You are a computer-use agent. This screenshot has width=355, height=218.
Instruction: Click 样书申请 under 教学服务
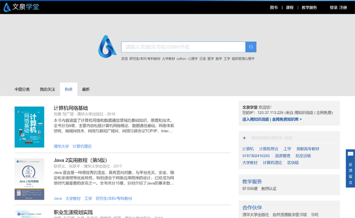coord(250,189)
